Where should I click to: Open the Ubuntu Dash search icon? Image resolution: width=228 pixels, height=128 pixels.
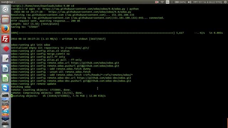5,10
